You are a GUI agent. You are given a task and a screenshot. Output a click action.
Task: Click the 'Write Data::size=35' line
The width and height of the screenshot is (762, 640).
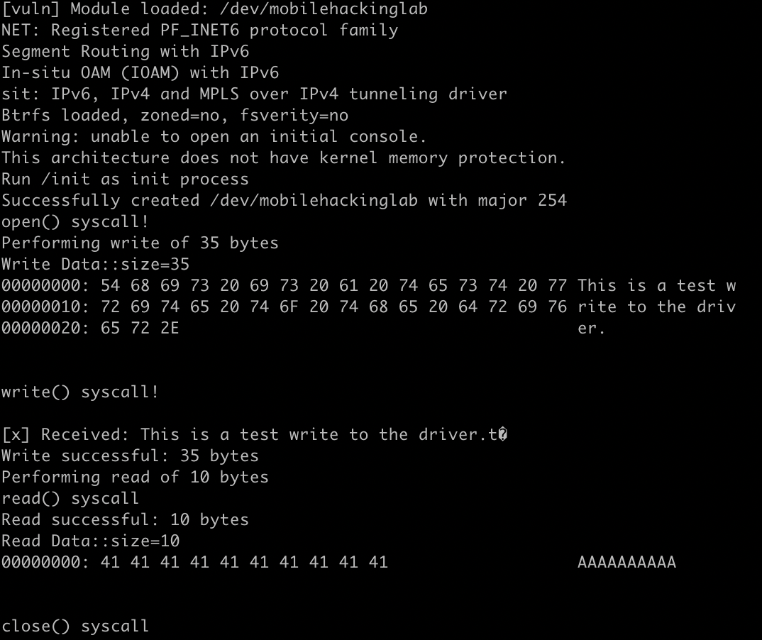click(x=95, y=265)
